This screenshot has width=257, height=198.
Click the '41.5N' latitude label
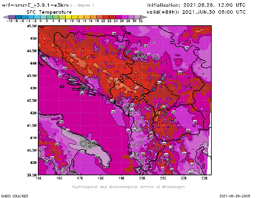coord(31,125)
